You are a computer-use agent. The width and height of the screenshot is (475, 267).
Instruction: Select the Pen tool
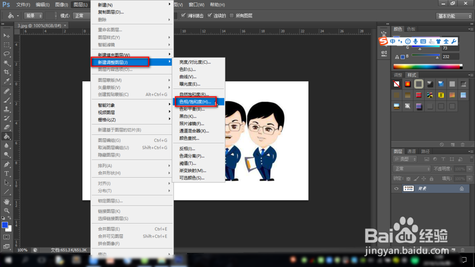[x=6, y=164]
